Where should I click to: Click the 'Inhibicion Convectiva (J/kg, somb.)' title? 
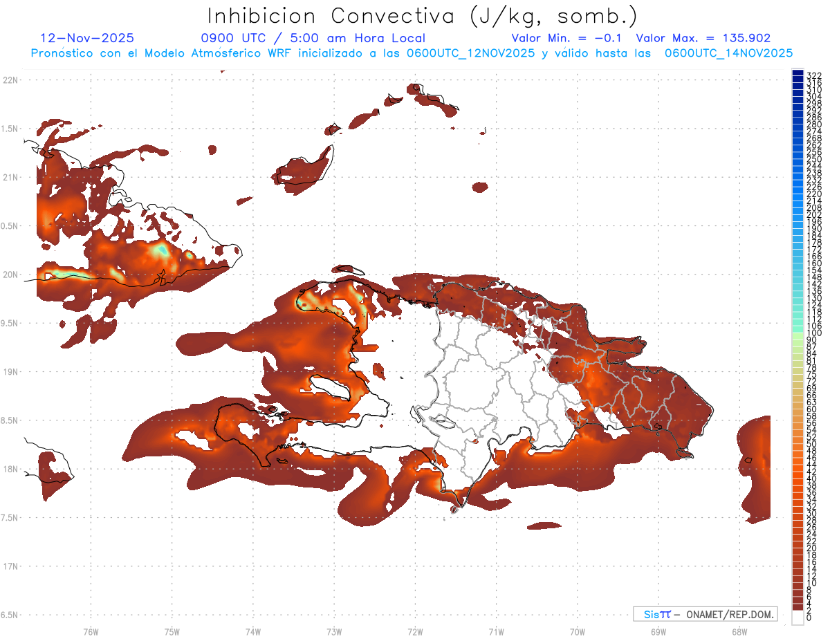pos(423,17)
